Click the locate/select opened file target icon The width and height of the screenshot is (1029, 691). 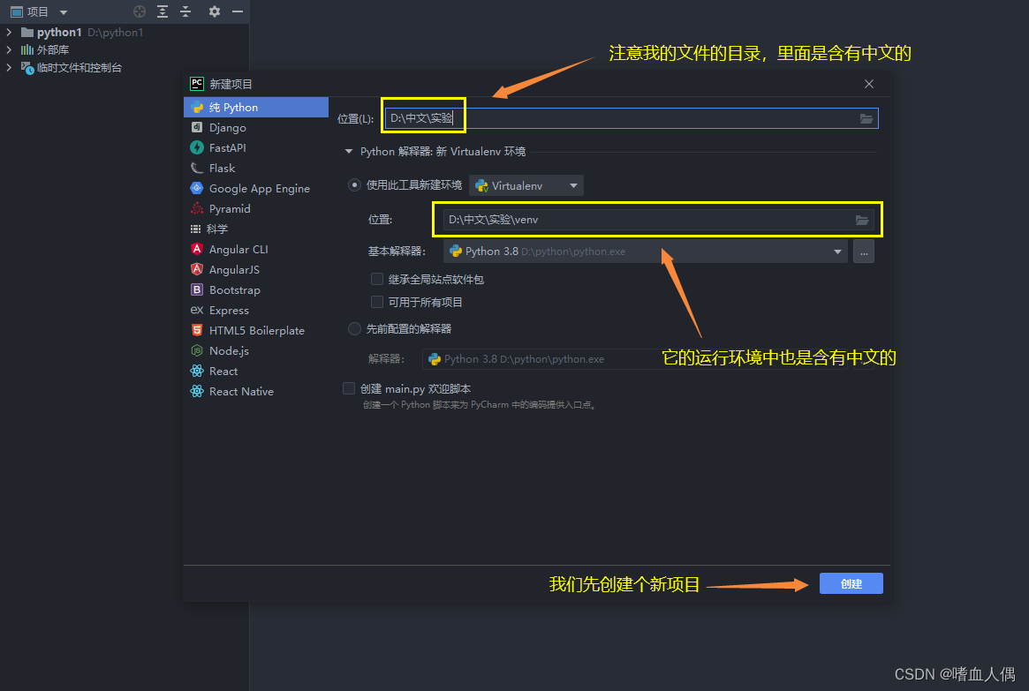[x=140, y=11]
